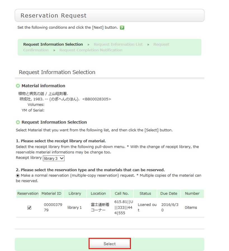This screenshot has width=229, height=251.
Task: Go to Request Information List step
Action: click(118, 44)
